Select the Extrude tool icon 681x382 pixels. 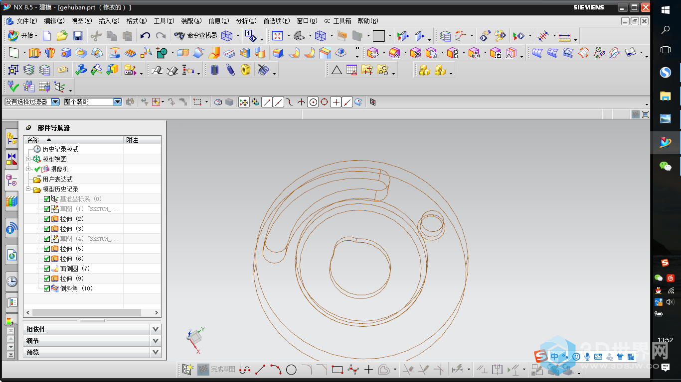(34, 53)
